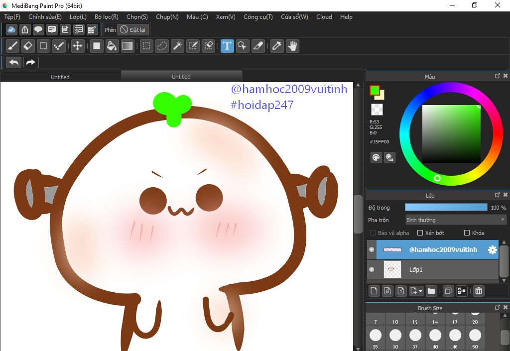The height and width of the screenshot is (351, 510).
Task: Enable Khóa checkbox
Action: (x=467, y=233)
